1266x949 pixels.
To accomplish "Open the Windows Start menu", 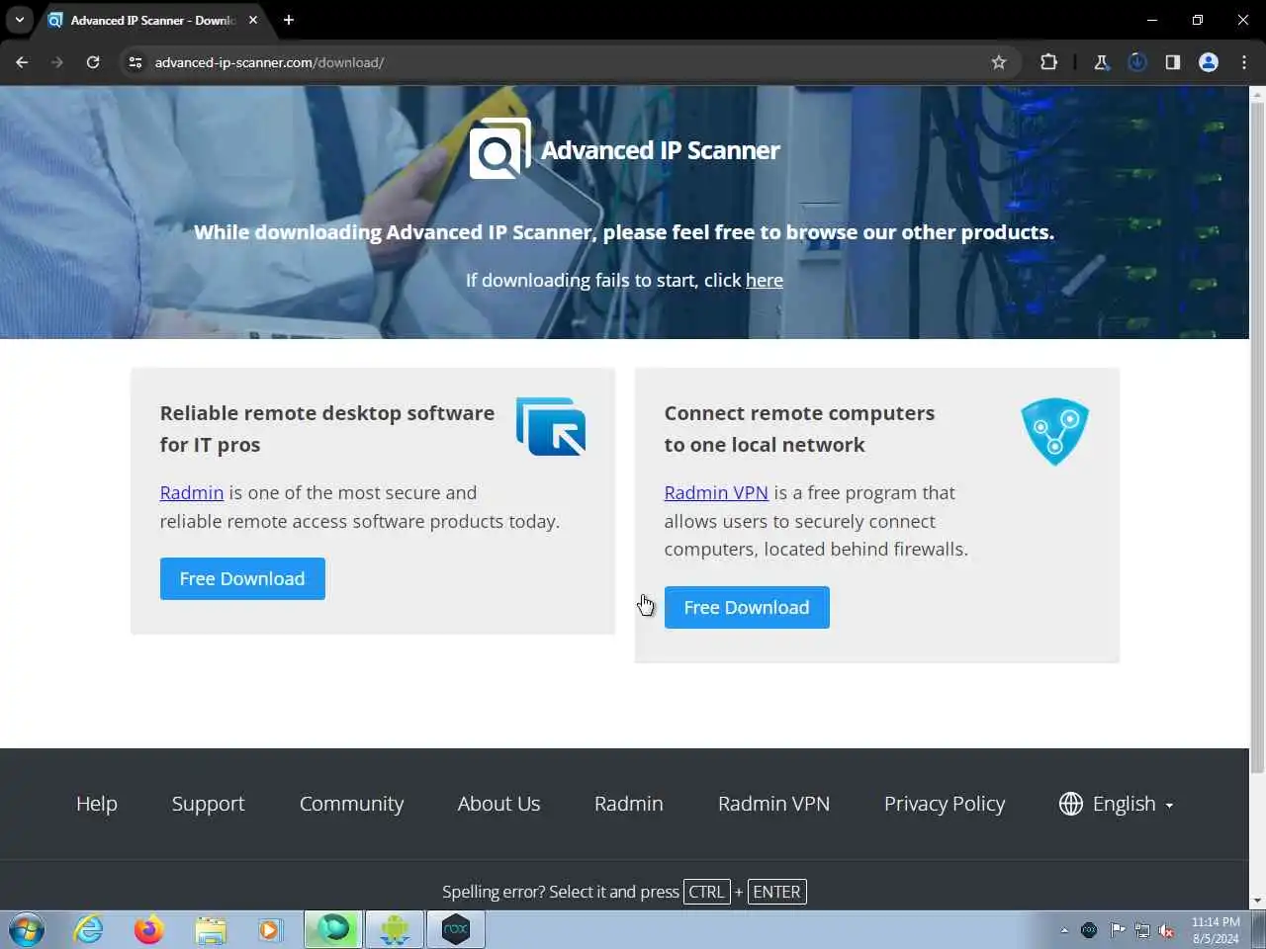I will (x=27, y=930).
